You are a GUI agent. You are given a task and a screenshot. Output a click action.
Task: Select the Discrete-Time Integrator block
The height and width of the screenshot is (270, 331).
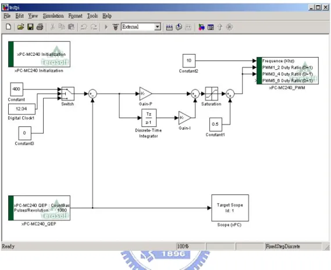tap(149, 118)
